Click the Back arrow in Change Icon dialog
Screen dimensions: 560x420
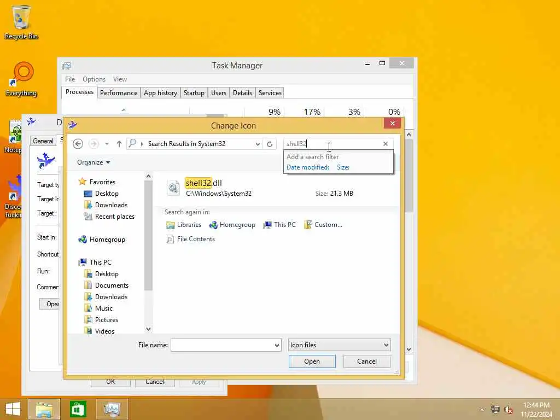click(x=78, y=144)
